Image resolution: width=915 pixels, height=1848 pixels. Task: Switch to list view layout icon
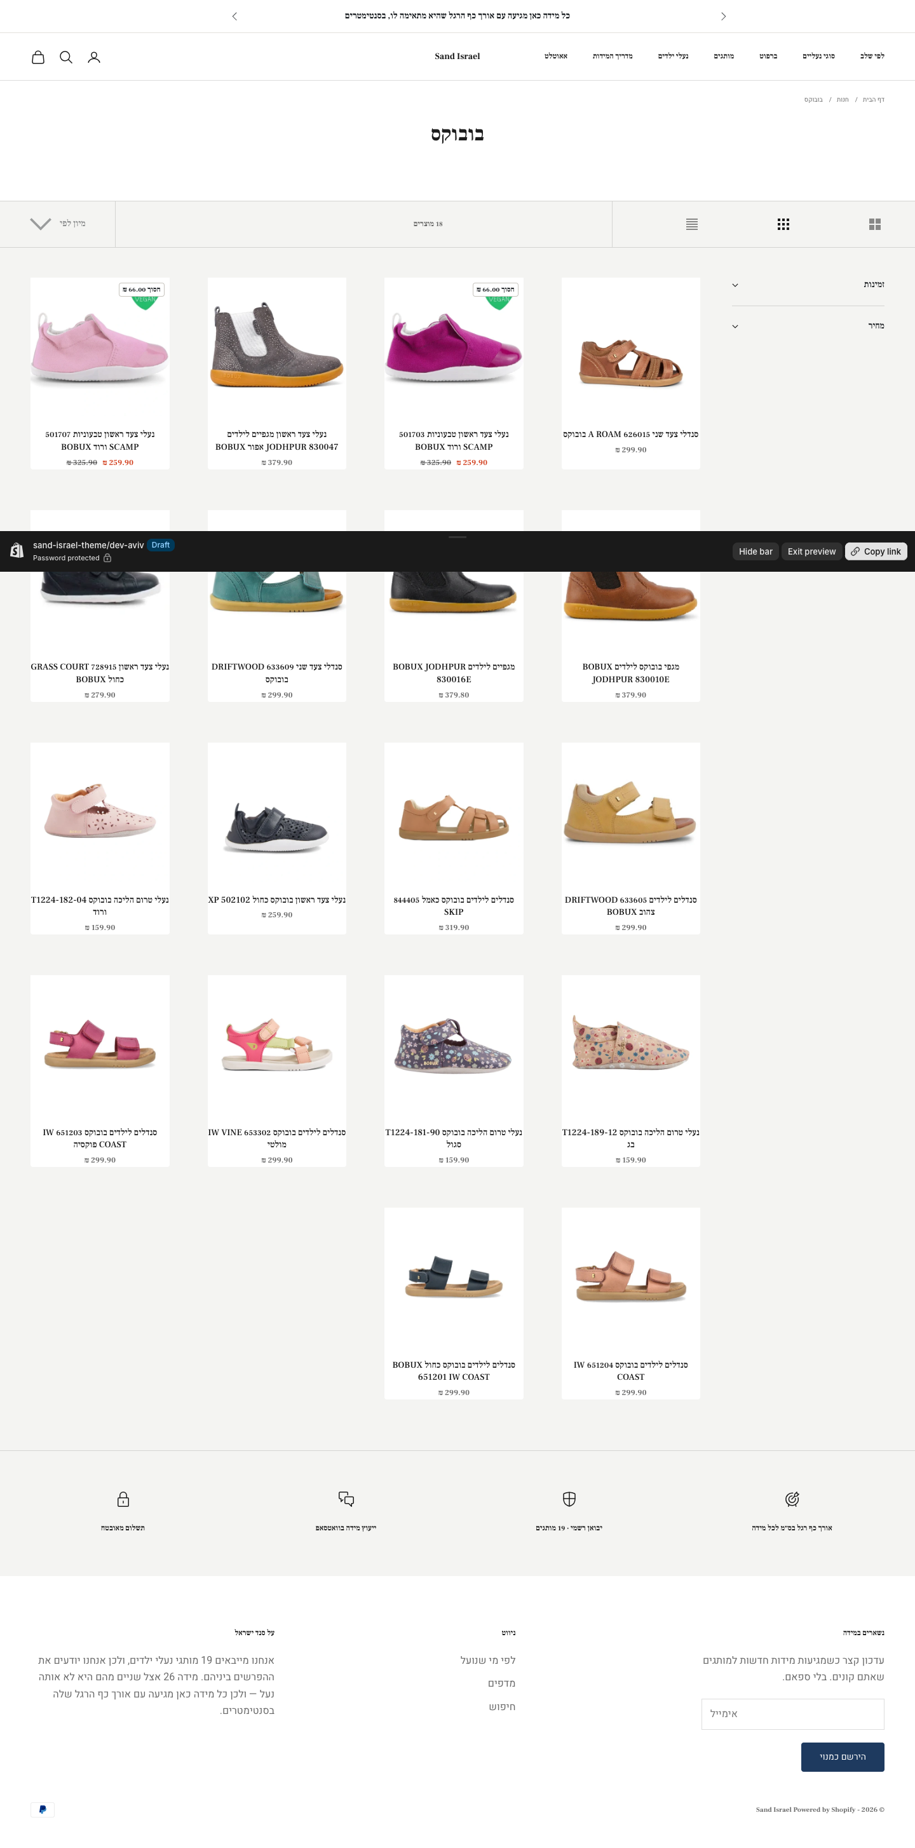692,224
